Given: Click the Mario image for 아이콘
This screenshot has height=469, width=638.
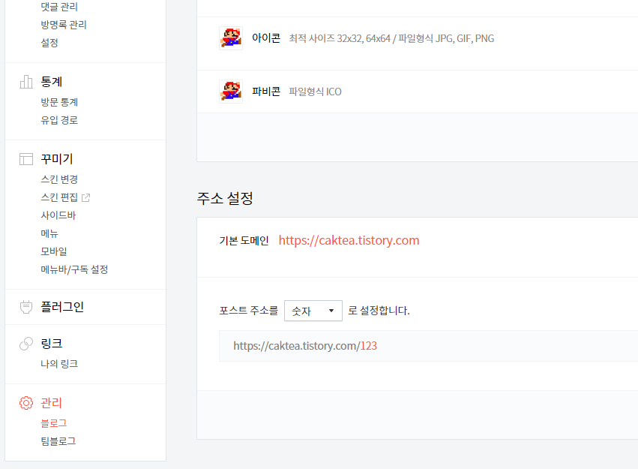Looking at the screenshot, I should point(231,38).
